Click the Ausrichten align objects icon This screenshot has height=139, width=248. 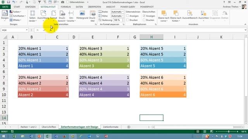click(x=203, y=13)
